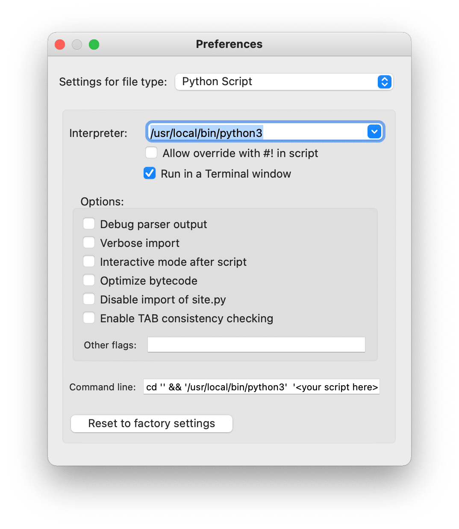
Task: Click the up-down arrows icon on file type selector
Action: 384,82
